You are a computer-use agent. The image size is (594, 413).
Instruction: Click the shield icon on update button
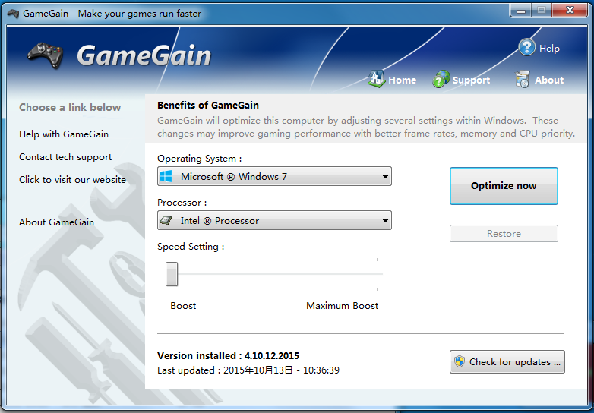(x=460, y=361)
